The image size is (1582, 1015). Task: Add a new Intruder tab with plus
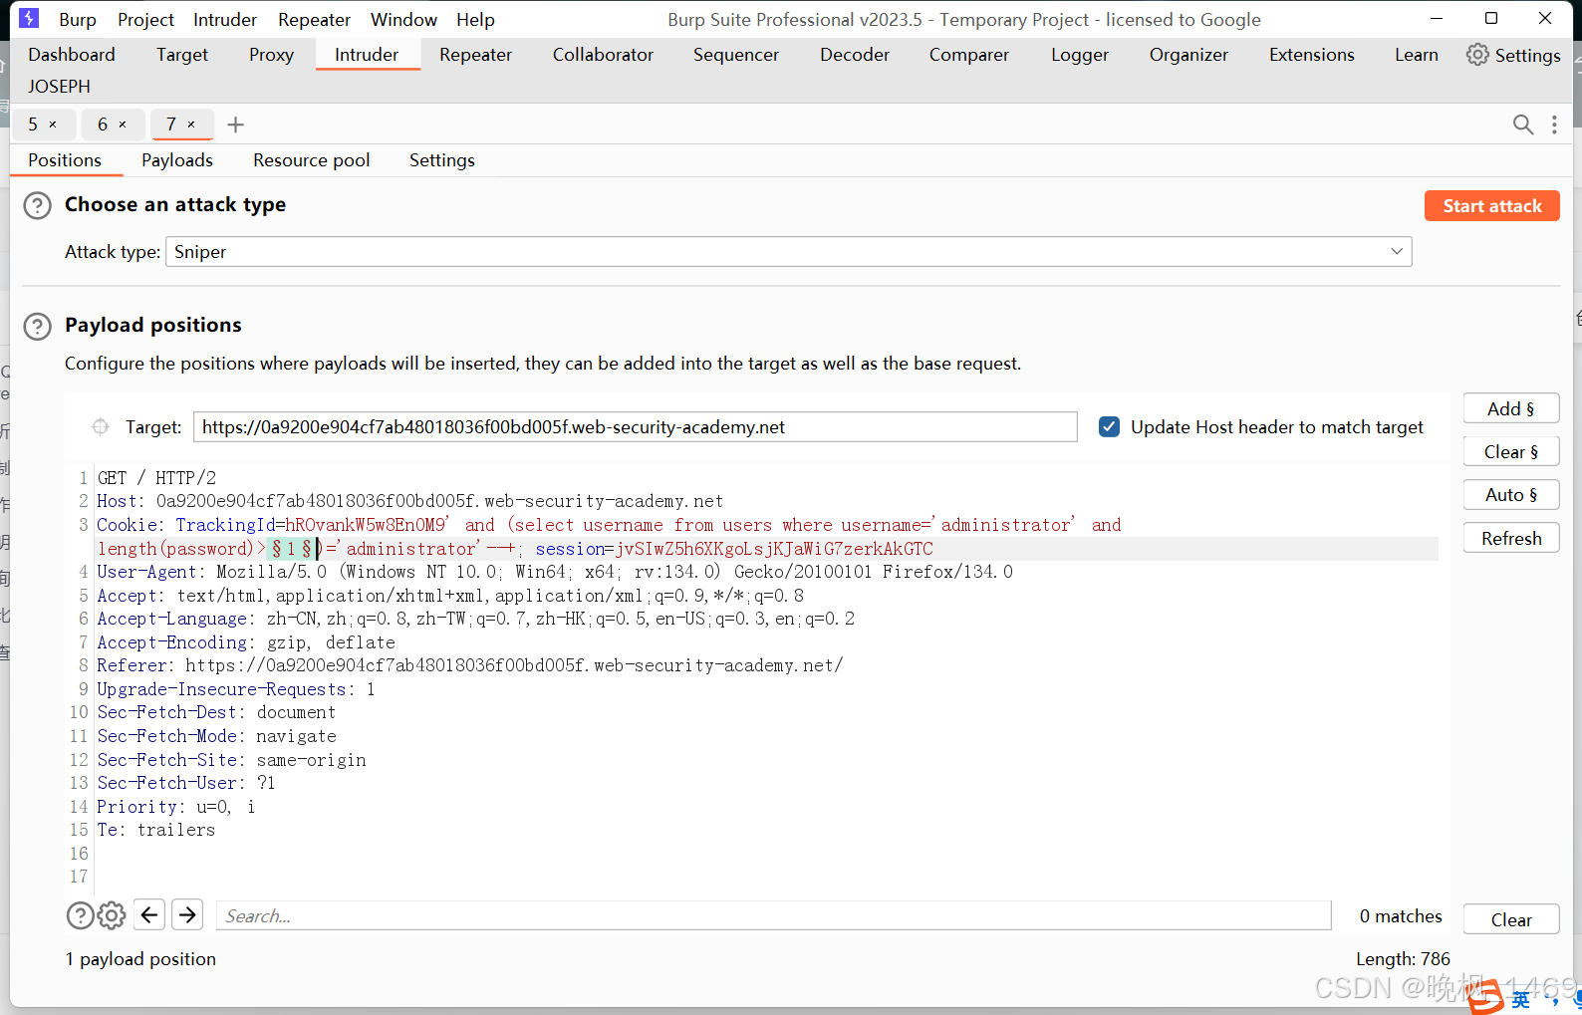click(x=235, y=125)
